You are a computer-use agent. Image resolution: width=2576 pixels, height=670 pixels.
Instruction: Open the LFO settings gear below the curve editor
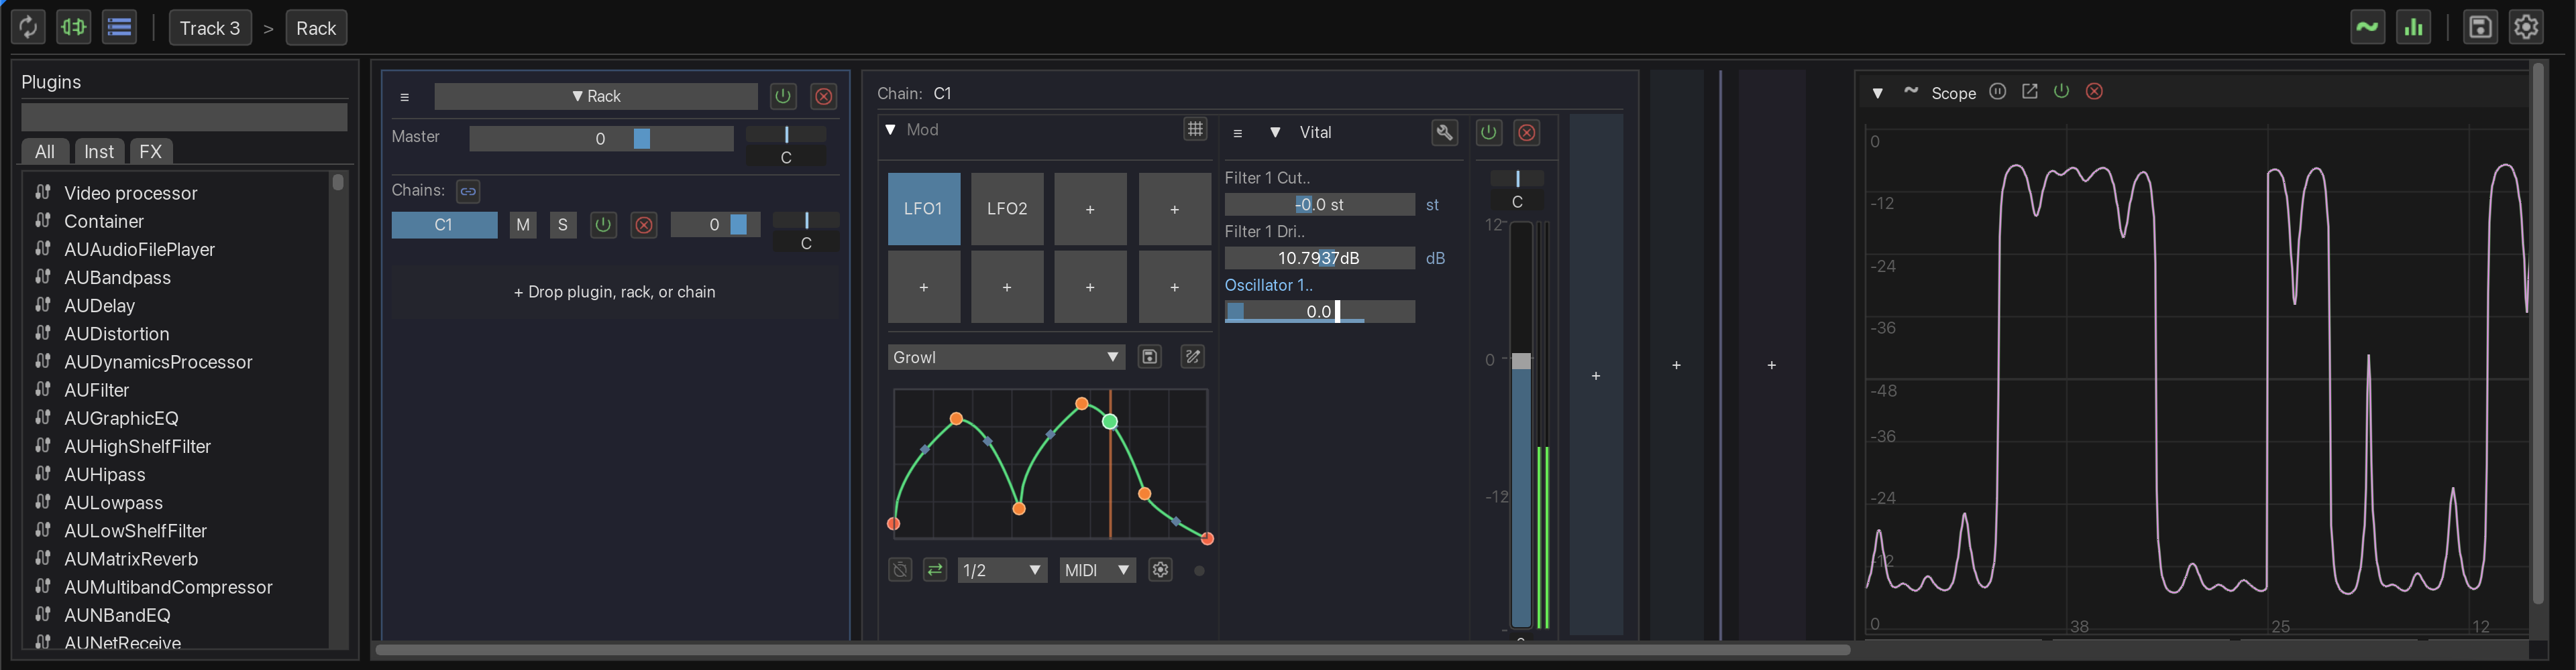1160,569
